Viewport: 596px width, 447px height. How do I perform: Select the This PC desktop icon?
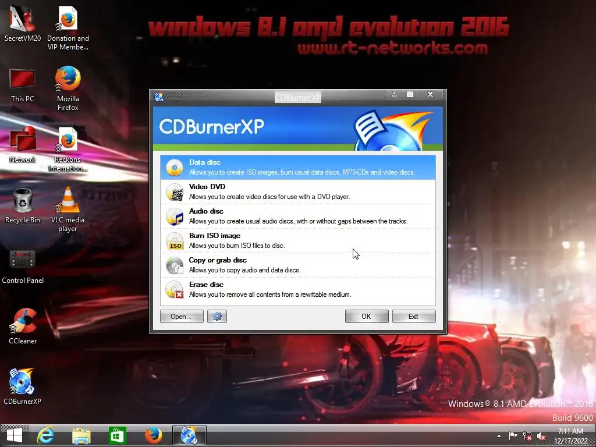(23, 85)
